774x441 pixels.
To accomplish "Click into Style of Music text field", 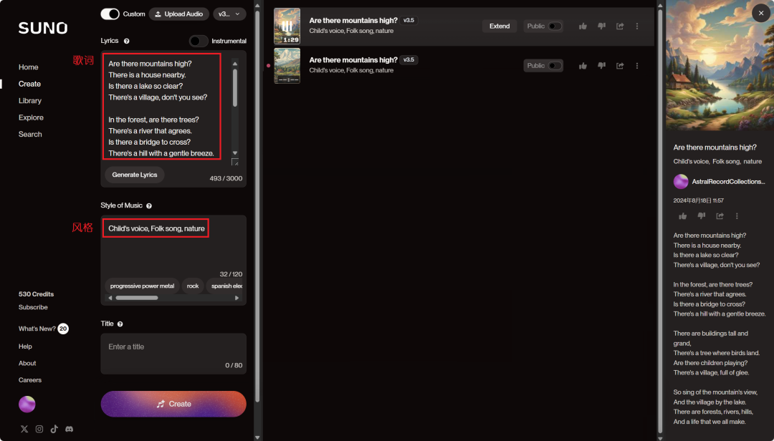I will point(173,246).
